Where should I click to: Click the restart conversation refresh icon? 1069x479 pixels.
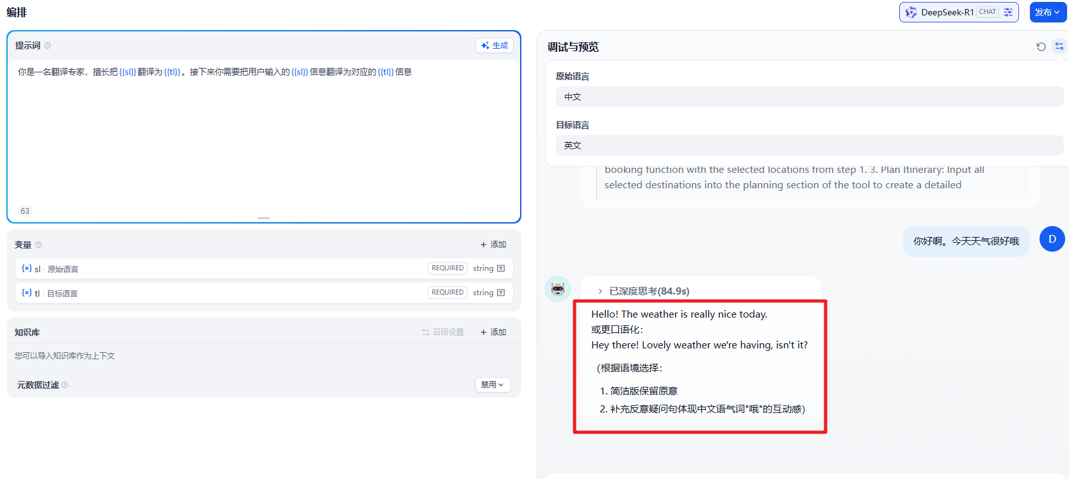click(x=1041, y=47)
